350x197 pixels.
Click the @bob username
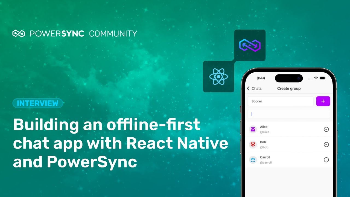[x=264, y=147]
